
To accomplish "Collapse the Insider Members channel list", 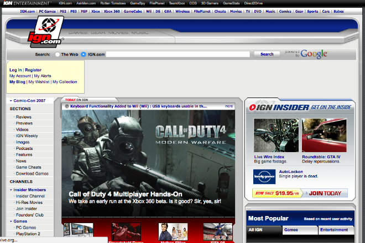I will point(11,190).
